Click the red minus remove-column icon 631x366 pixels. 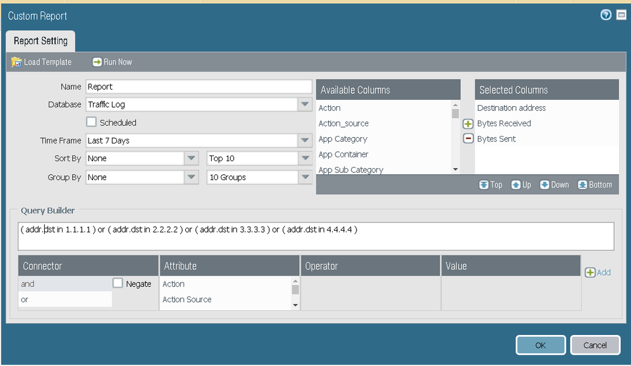[x=468, y=139]
